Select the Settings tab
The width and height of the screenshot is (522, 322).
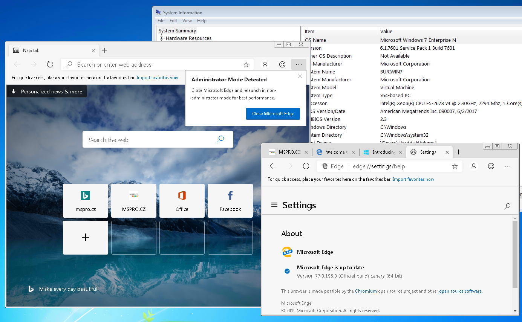429,152
